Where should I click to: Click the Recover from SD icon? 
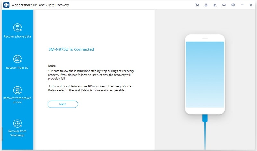17,59
